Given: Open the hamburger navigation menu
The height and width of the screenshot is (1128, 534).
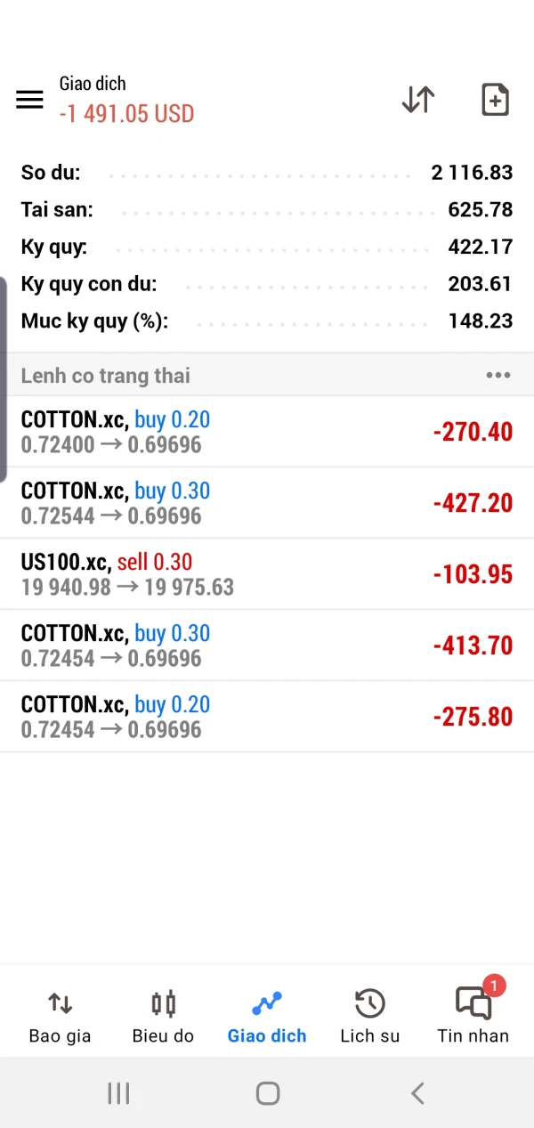Looking at the screenshot, I should 29,100.
